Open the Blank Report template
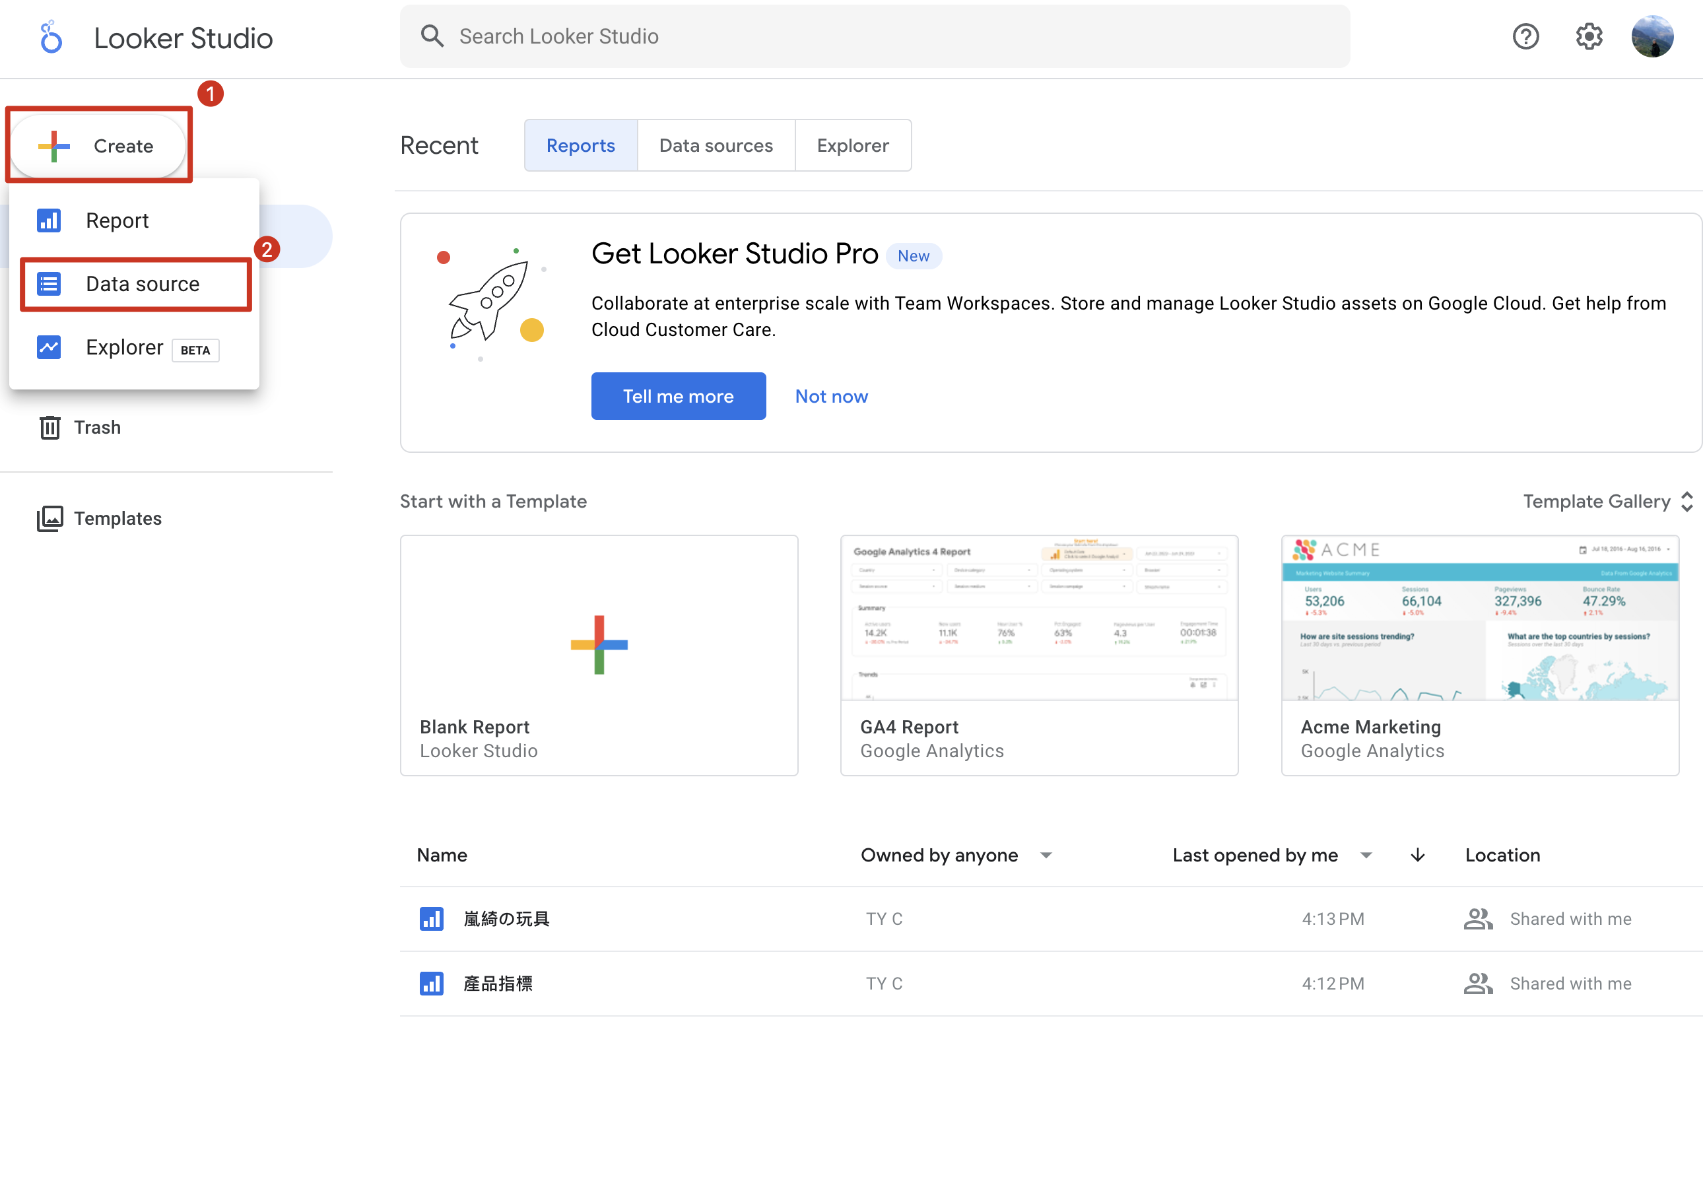 pyautogui.click(x=599, y=656)
